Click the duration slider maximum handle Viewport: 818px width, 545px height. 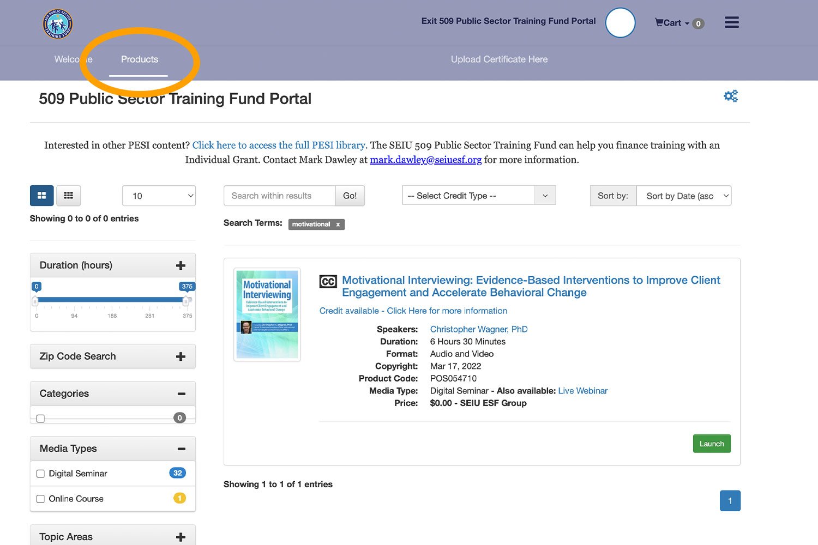point(185,301)
